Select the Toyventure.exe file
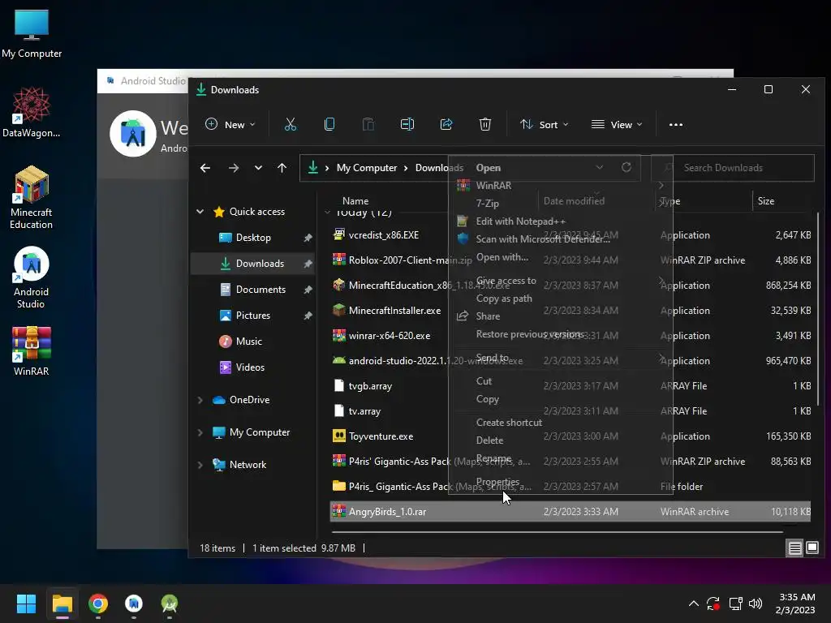The image size is (831, 623). point(570,436)
